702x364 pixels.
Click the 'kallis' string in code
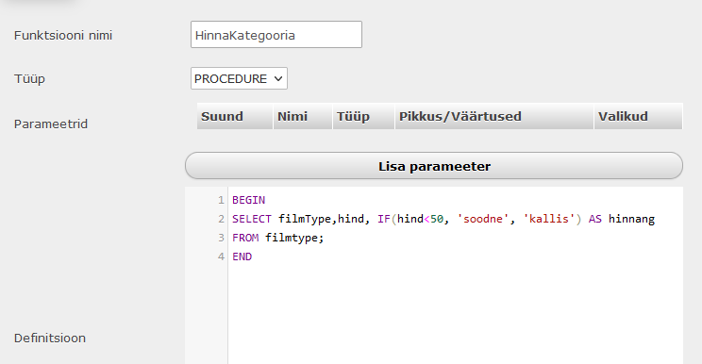[x=549, y=219]
